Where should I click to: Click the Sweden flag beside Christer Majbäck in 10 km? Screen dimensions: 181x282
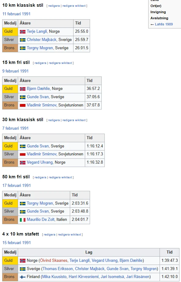tap(23, 40)
